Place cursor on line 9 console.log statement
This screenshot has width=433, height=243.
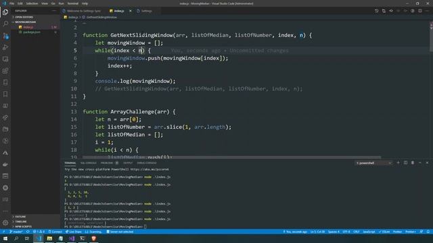135,81
